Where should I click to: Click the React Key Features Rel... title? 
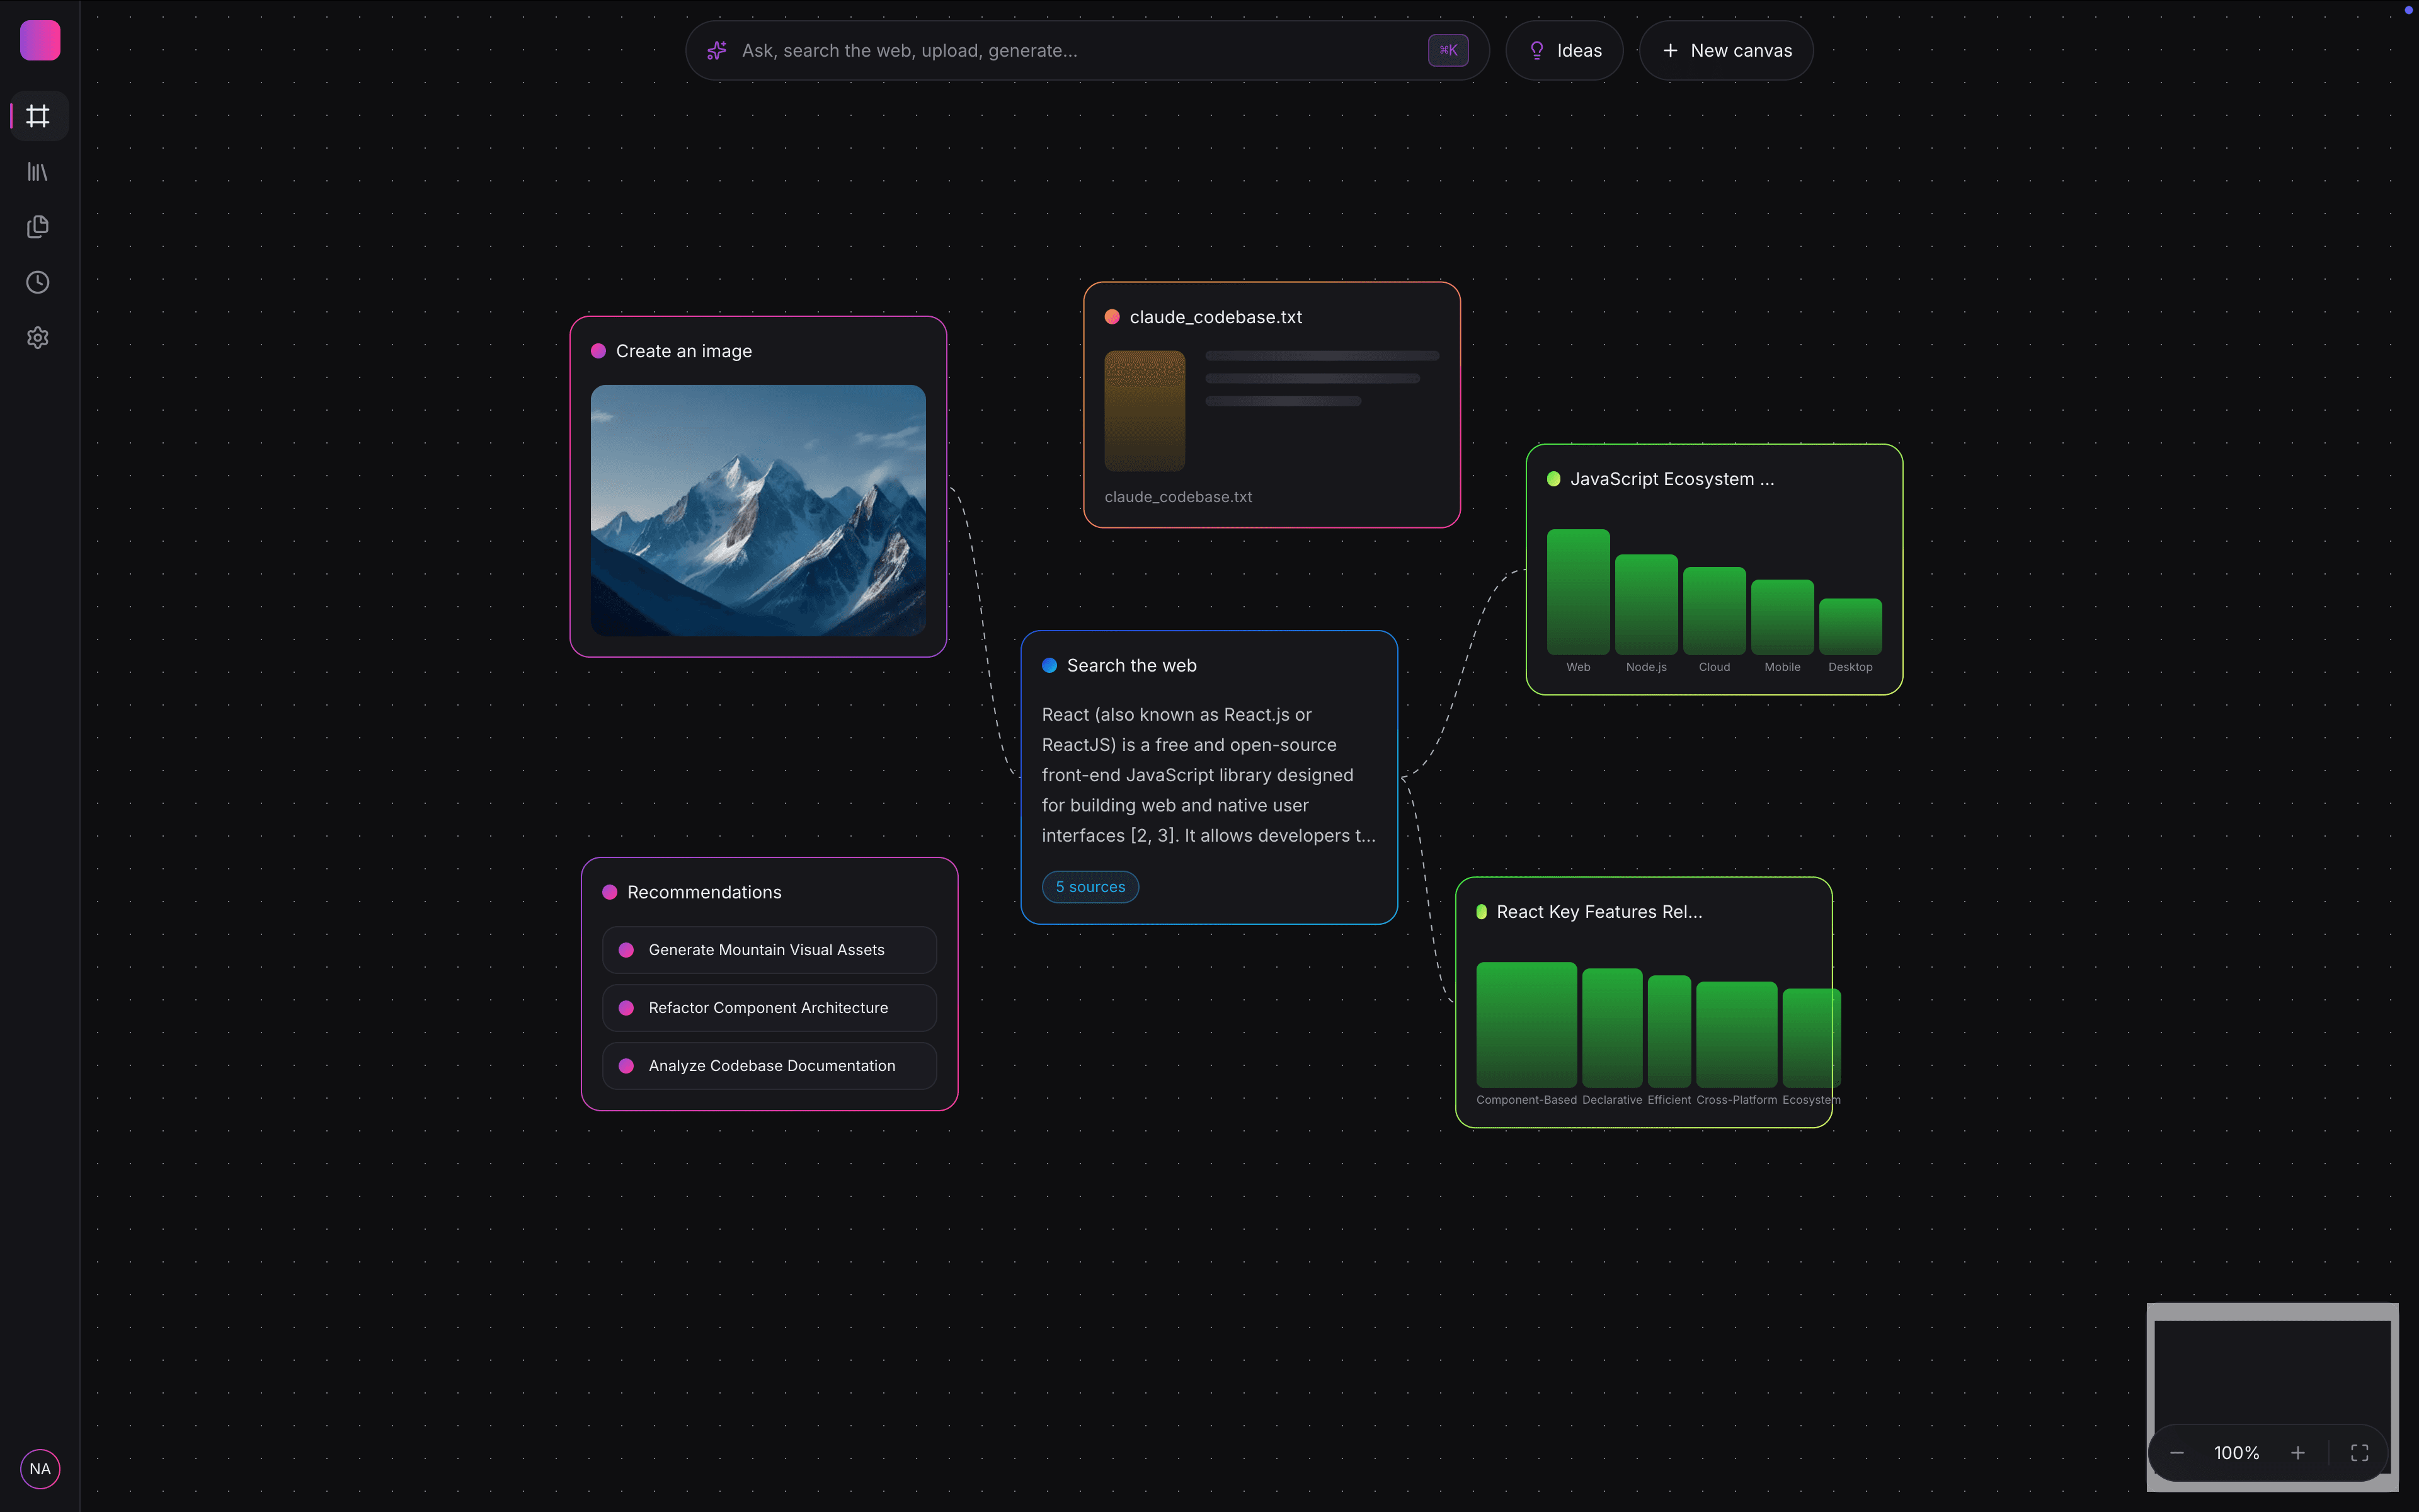(x=1599, y=912)
